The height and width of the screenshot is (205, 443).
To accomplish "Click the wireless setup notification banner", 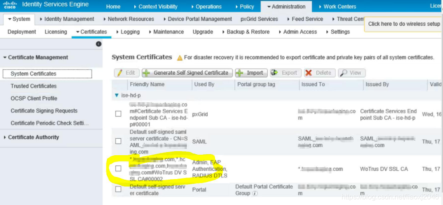I will coord(403,24).
